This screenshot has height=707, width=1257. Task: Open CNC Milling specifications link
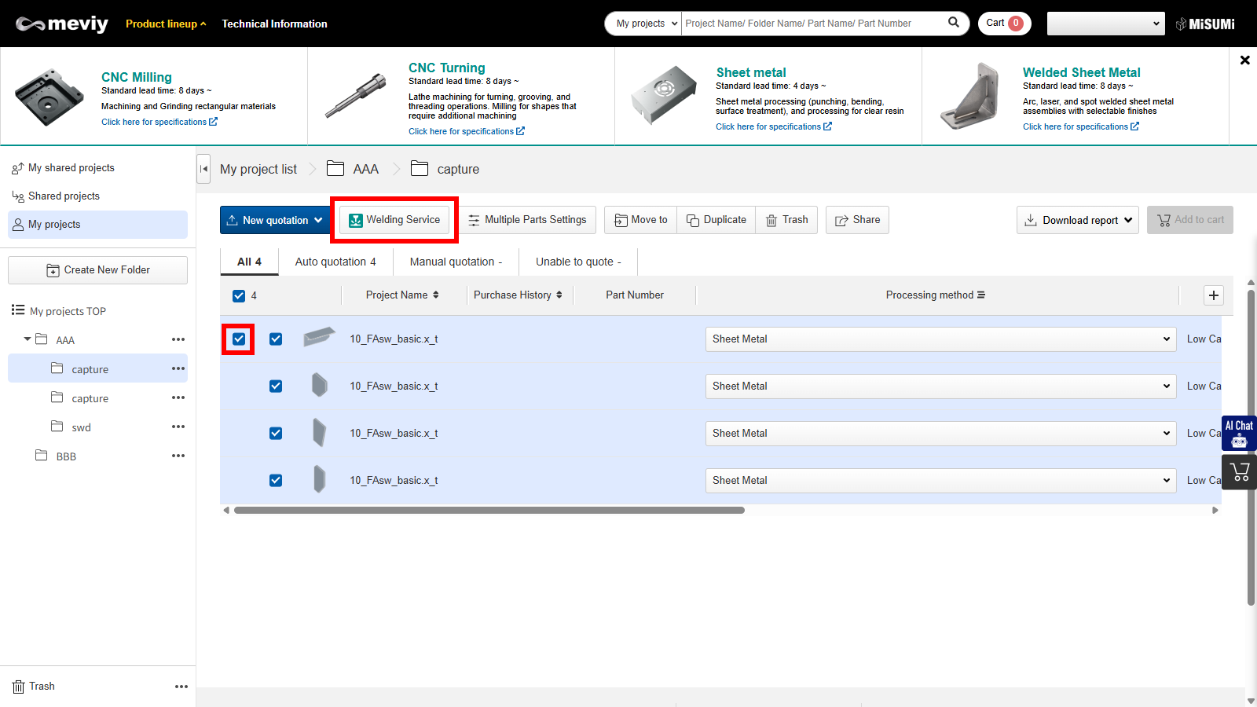pyautogui.click(x=159, y=122)
